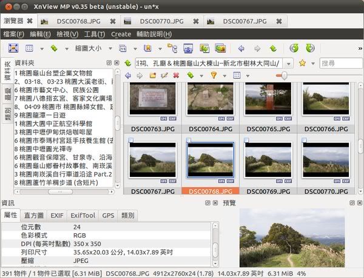Image resolution: width=364 pixels, height=278 pixels.
Task: Open the GPS info tab
Action: 108,216
